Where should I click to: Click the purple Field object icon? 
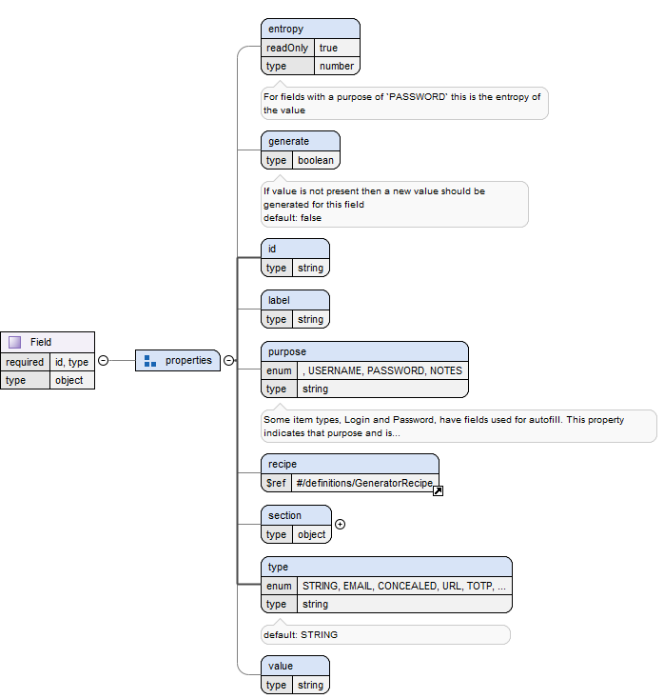14,342
